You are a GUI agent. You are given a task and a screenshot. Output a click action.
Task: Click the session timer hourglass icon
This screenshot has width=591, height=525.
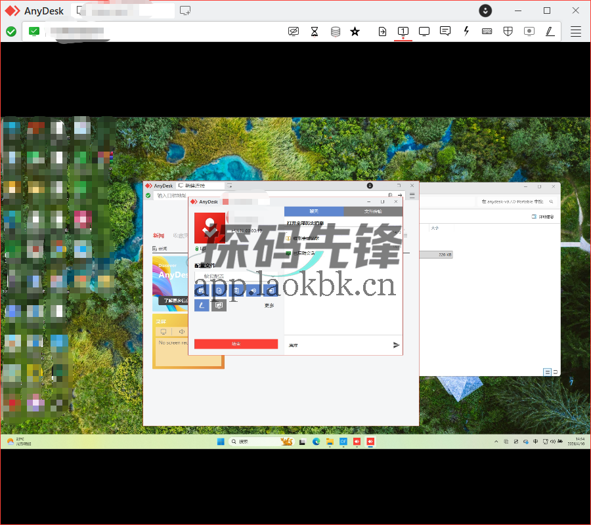[314, 31]
